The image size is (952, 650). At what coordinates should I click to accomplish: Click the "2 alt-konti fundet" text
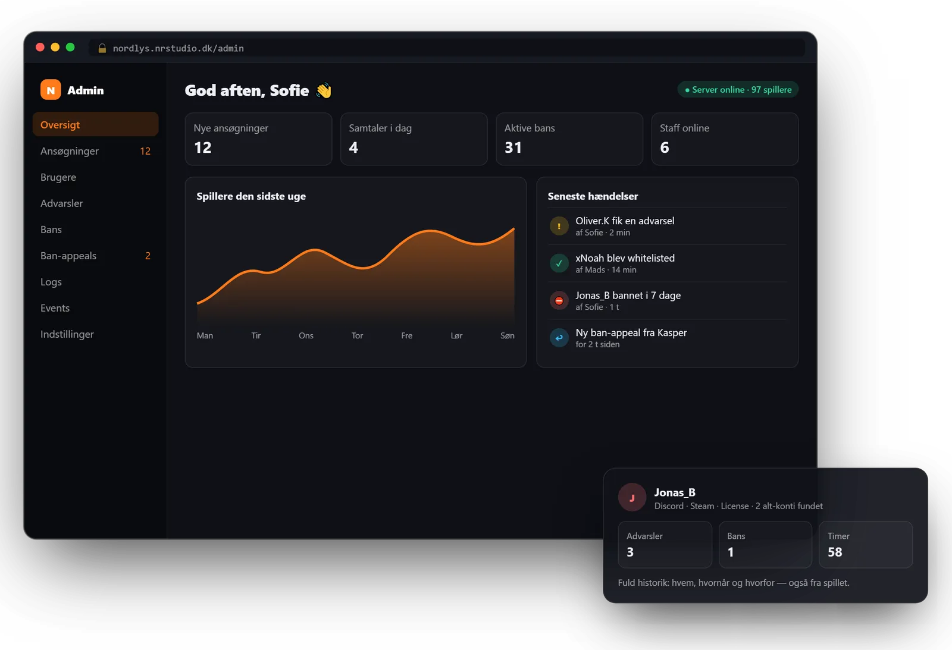tap(789, 506)
